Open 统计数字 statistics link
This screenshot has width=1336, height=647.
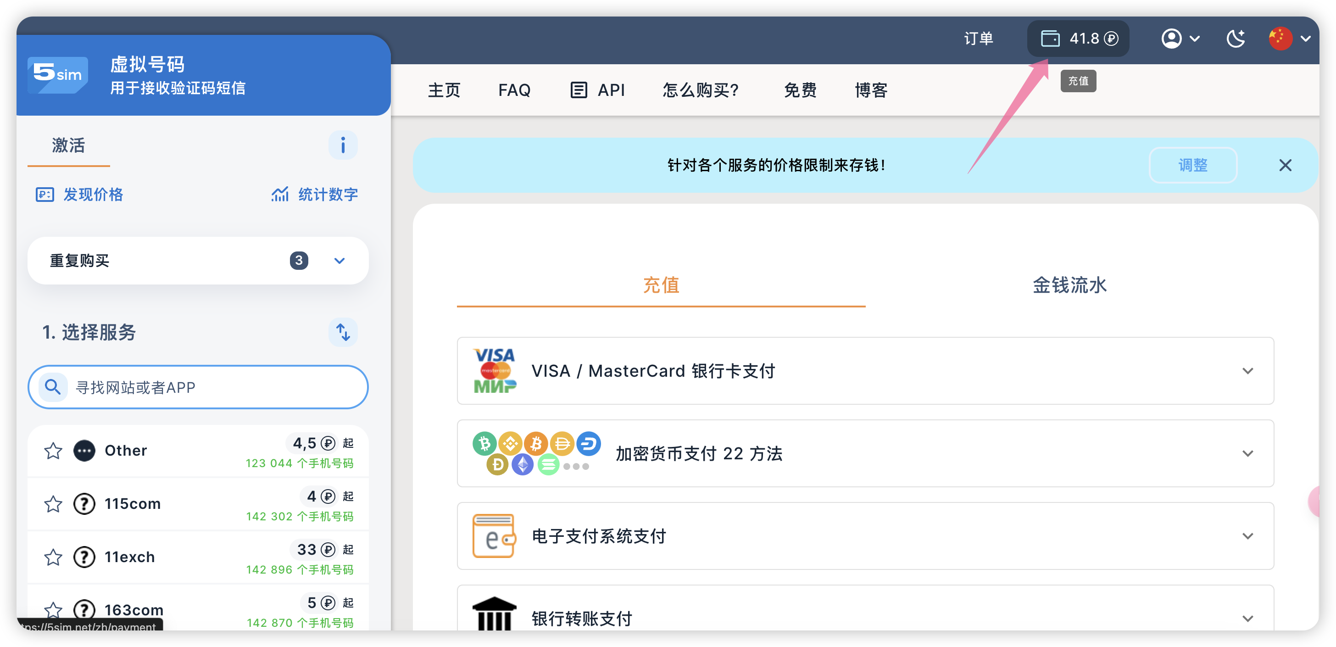coord(314,195)
